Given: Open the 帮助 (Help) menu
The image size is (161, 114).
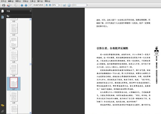Looking at the screenshot, I should click(47, 1).
